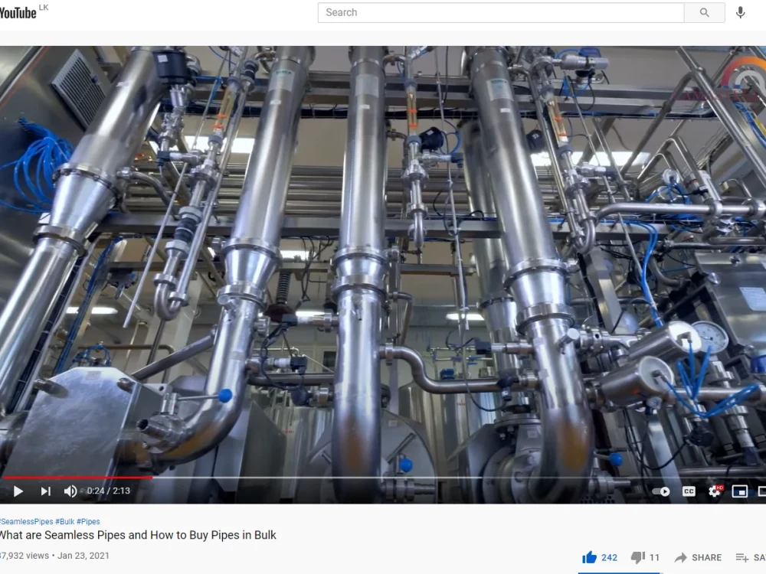Click the Jan 23, 2021 upload date
The height and width of the screenshot is (574, 766).
click(83, 556)
